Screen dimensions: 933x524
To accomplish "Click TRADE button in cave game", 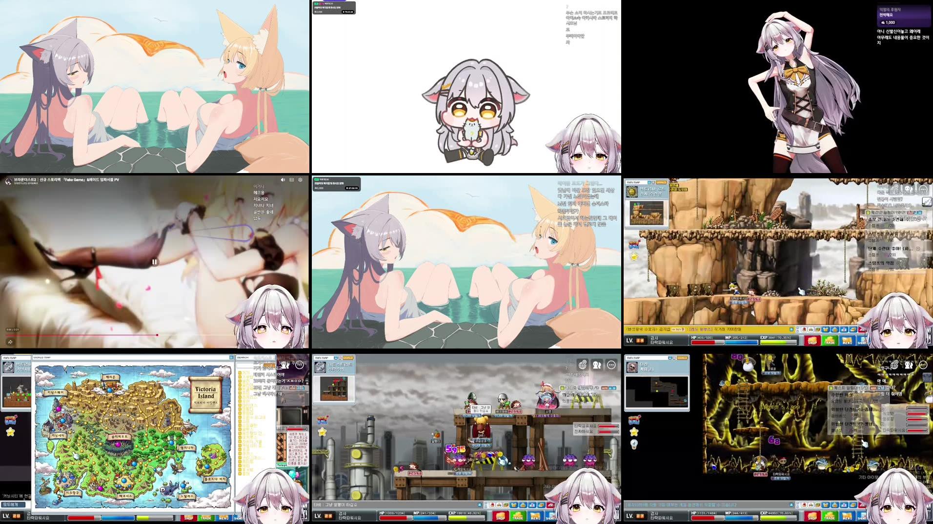I will 830,516.
